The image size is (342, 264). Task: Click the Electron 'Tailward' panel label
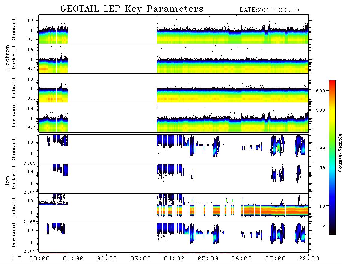(x=14, y=88)
